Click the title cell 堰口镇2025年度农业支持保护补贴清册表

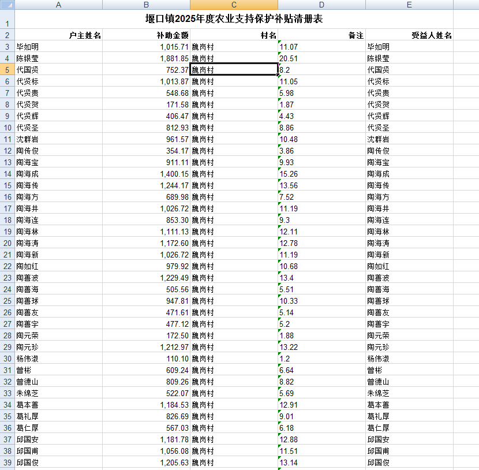(x=234, y=19)
